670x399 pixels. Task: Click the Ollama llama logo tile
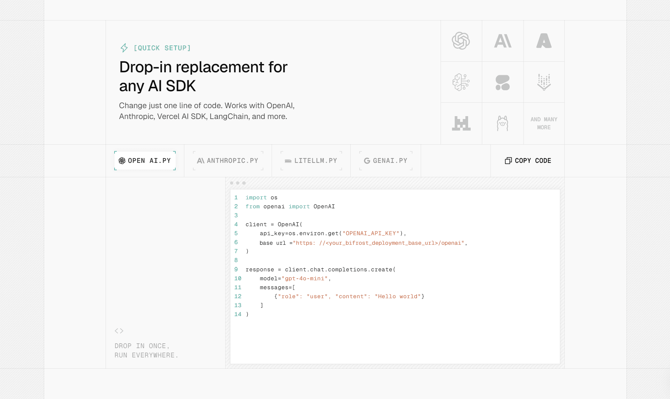(503, 123)
